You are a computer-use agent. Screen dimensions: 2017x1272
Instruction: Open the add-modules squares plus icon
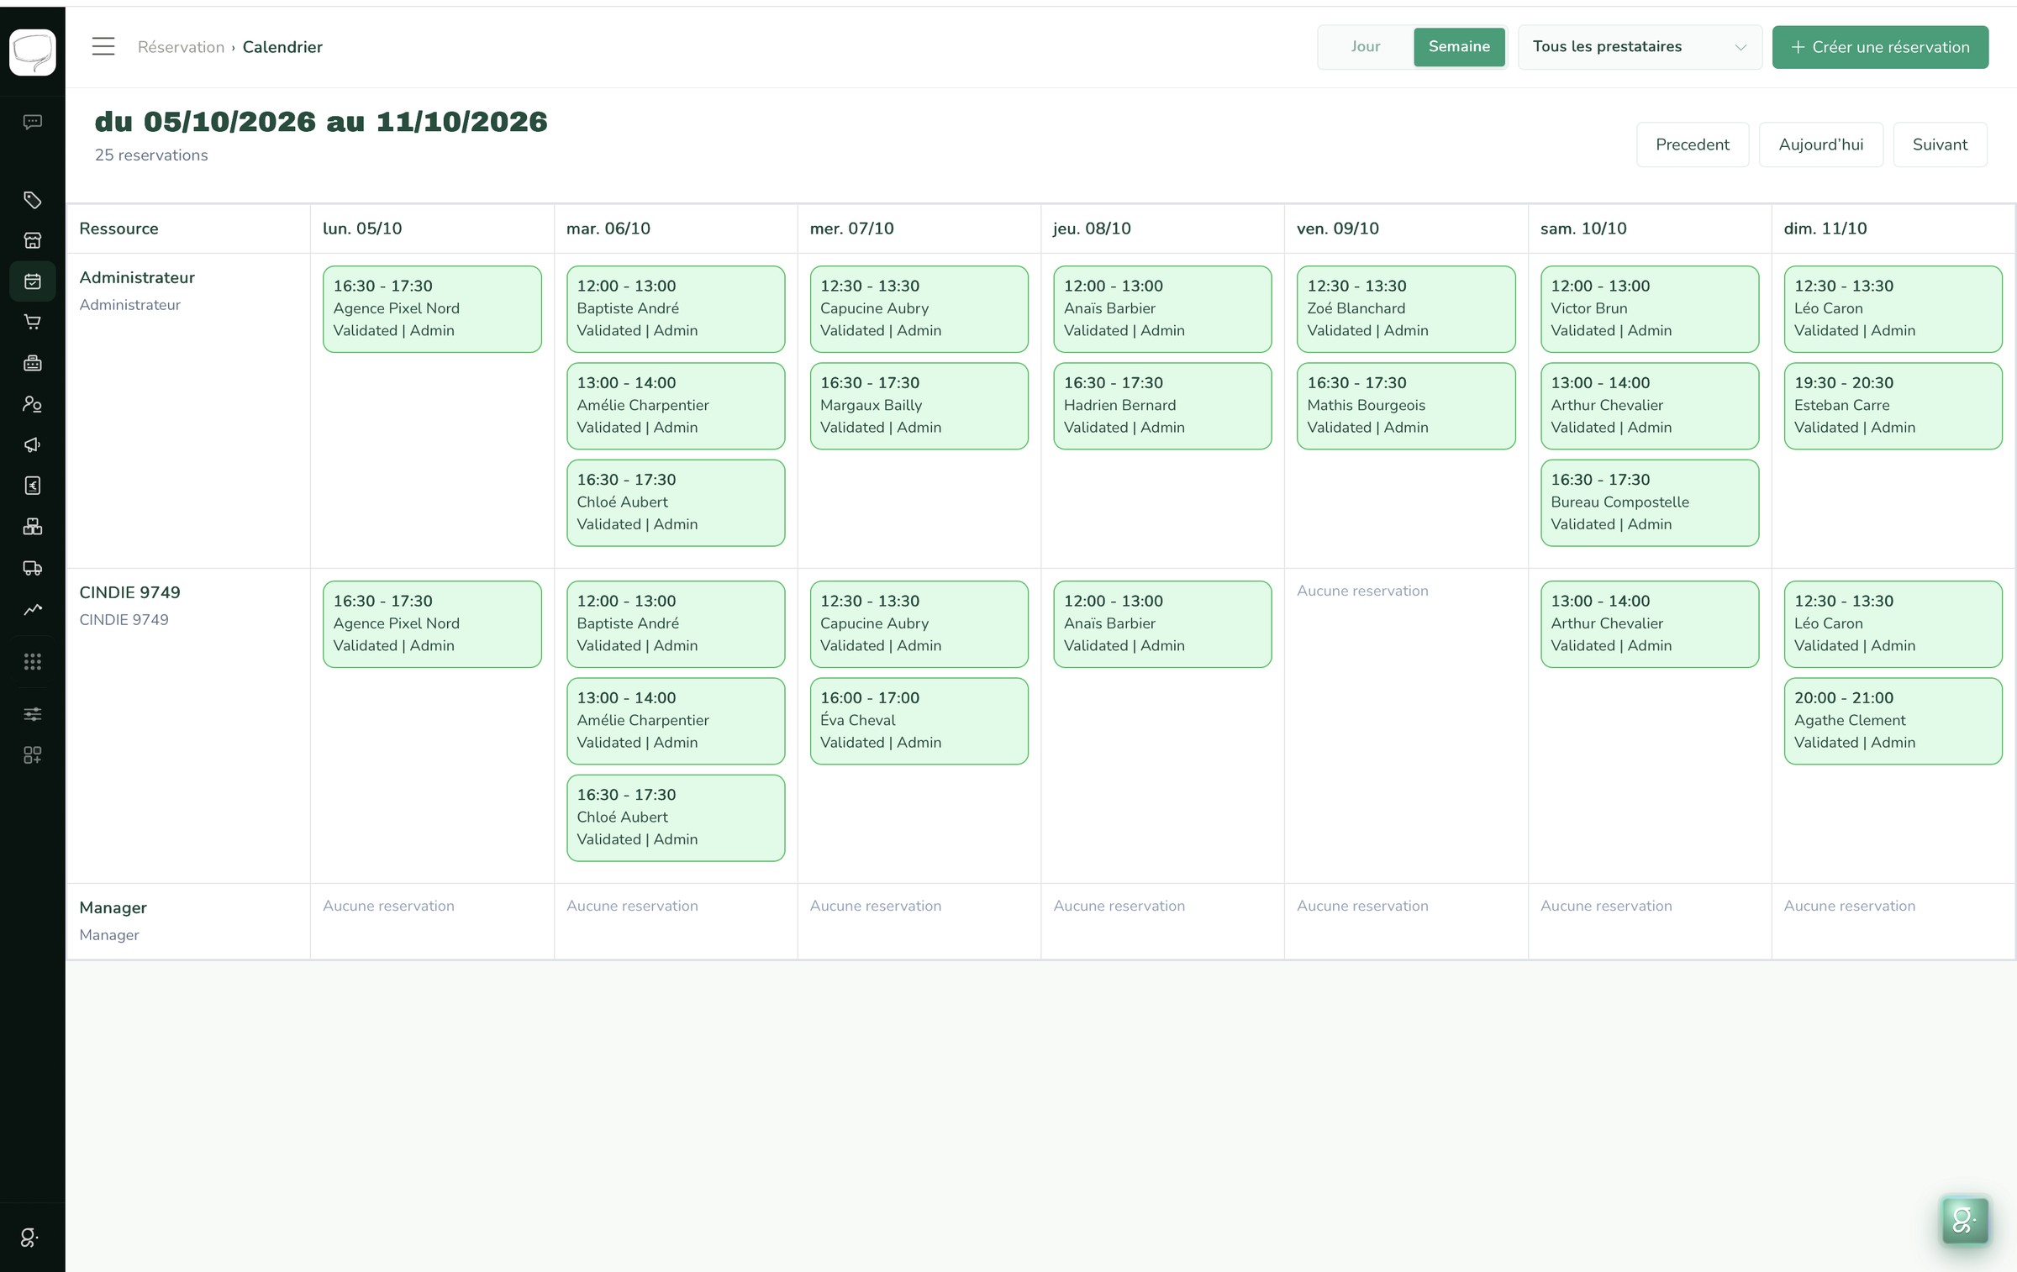[32, 755]
